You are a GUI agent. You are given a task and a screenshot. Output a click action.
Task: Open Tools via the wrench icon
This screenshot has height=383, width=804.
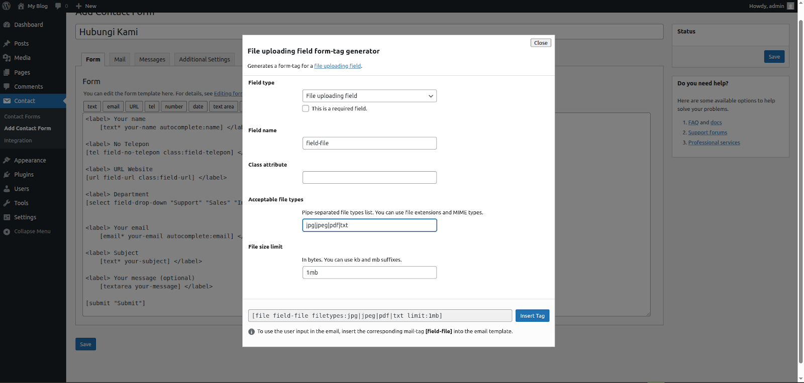click(x=7, y=203)
